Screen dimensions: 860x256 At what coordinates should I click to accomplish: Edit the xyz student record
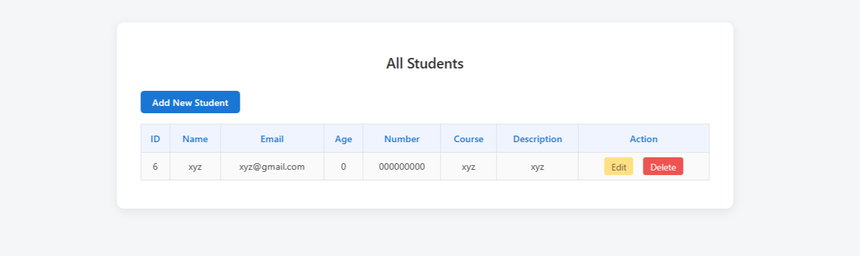pyautogui.click(x=618, y=166)
